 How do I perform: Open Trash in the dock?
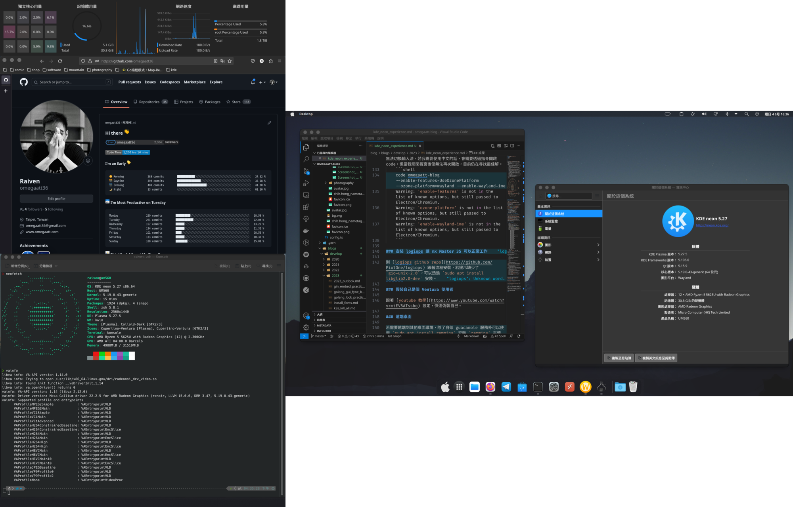coord(633,387)
